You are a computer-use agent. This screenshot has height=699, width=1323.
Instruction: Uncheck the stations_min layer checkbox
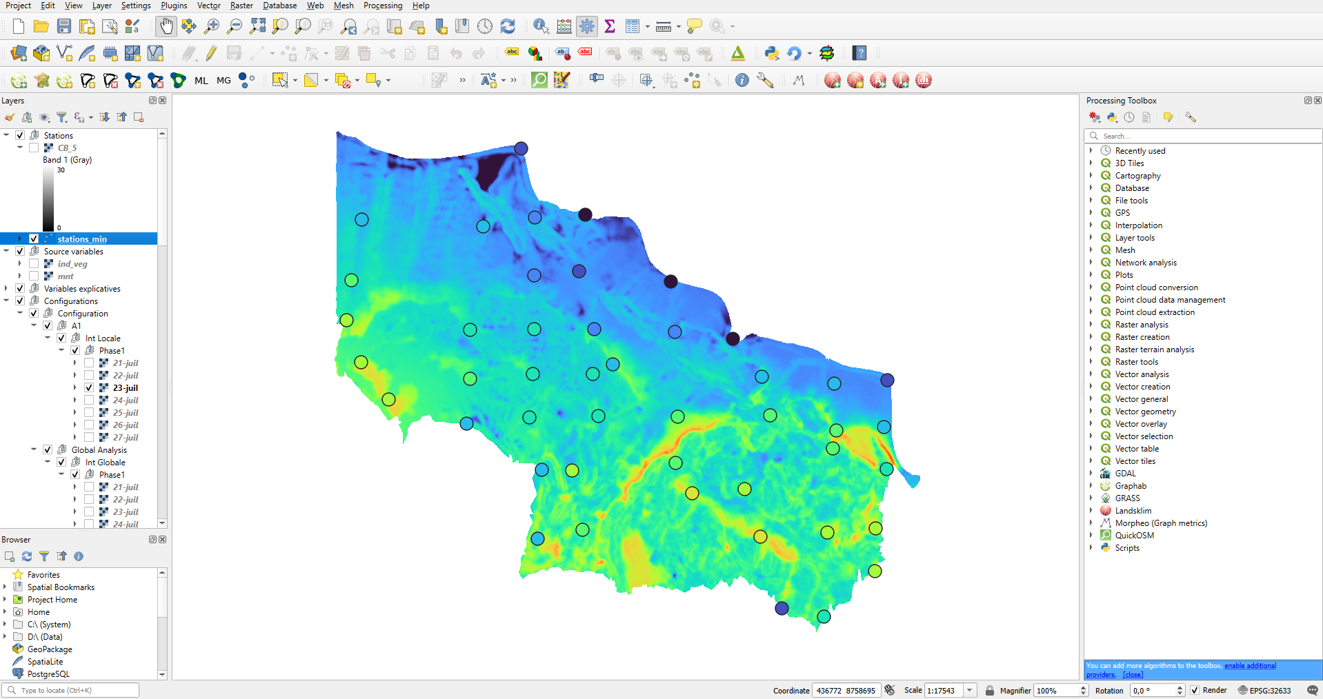pos(34,239)
